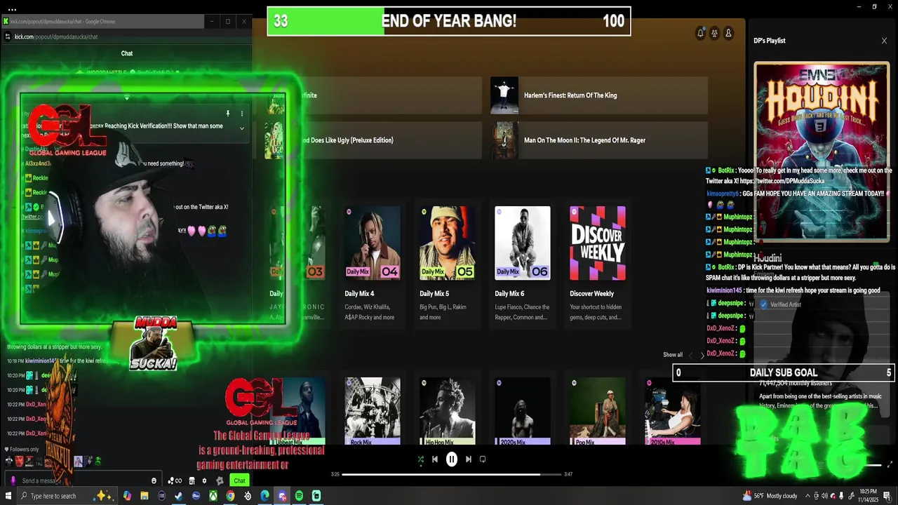The width and height of the screenshot is (898, 505).
Task: Open the Daily Mix 4 card
Action: point(373,264)
